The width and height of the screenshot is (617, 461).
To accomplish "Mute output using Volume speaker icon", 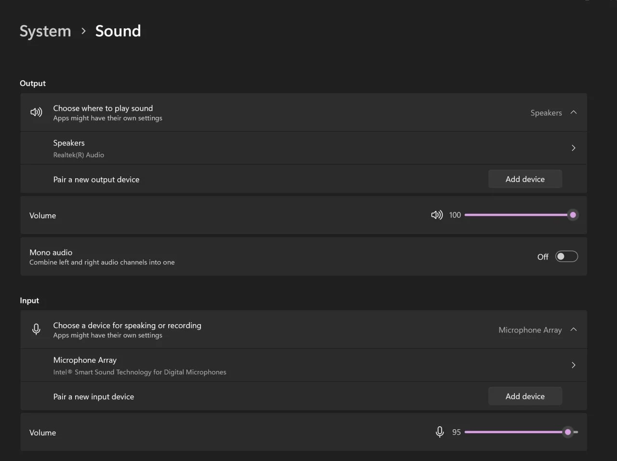I will 437,215.
